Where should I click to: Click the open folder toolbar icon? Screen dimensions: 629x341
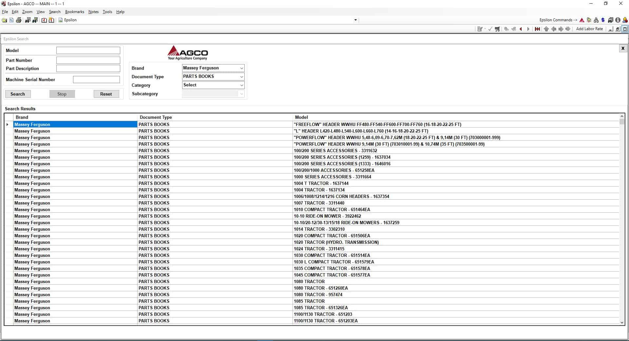tap(4, 20)
